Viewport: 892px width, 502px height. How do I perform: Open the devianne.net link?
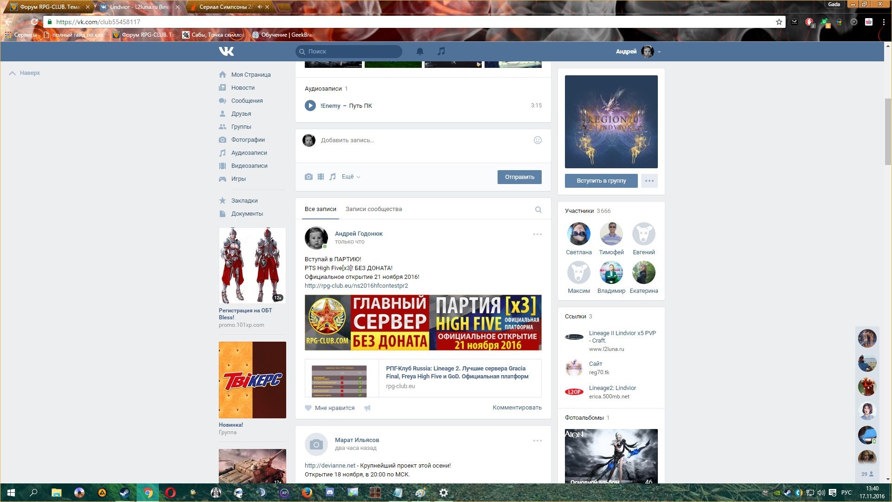[330, 465]
